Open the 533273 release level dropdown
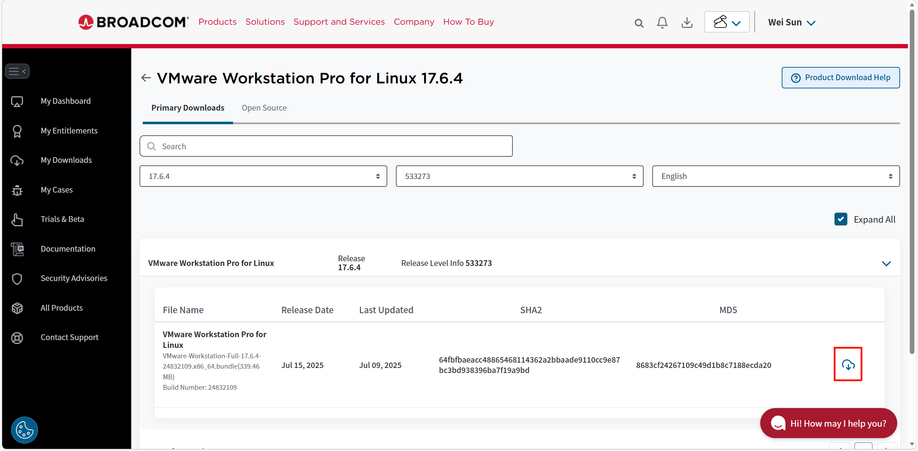The image size is (918, 451). click(519, 176)
